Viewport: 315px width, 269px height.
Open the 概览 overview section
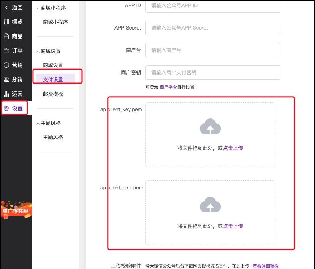(x=14, y=22)
